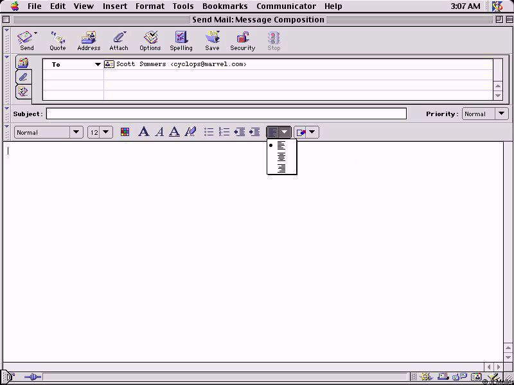Open the Edit menu
The height and width of the screenshot is (385, 514).
[x=58, y=6]
